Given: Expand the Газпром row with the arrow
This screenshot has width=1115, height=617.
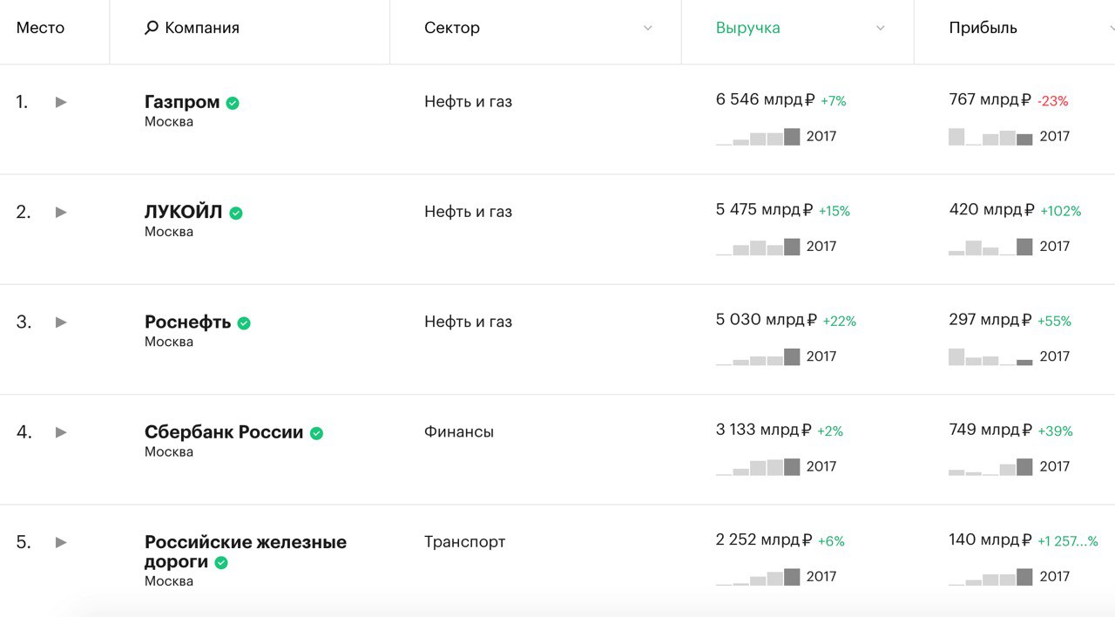Looking at the screenshot, I should pos(61,102).
